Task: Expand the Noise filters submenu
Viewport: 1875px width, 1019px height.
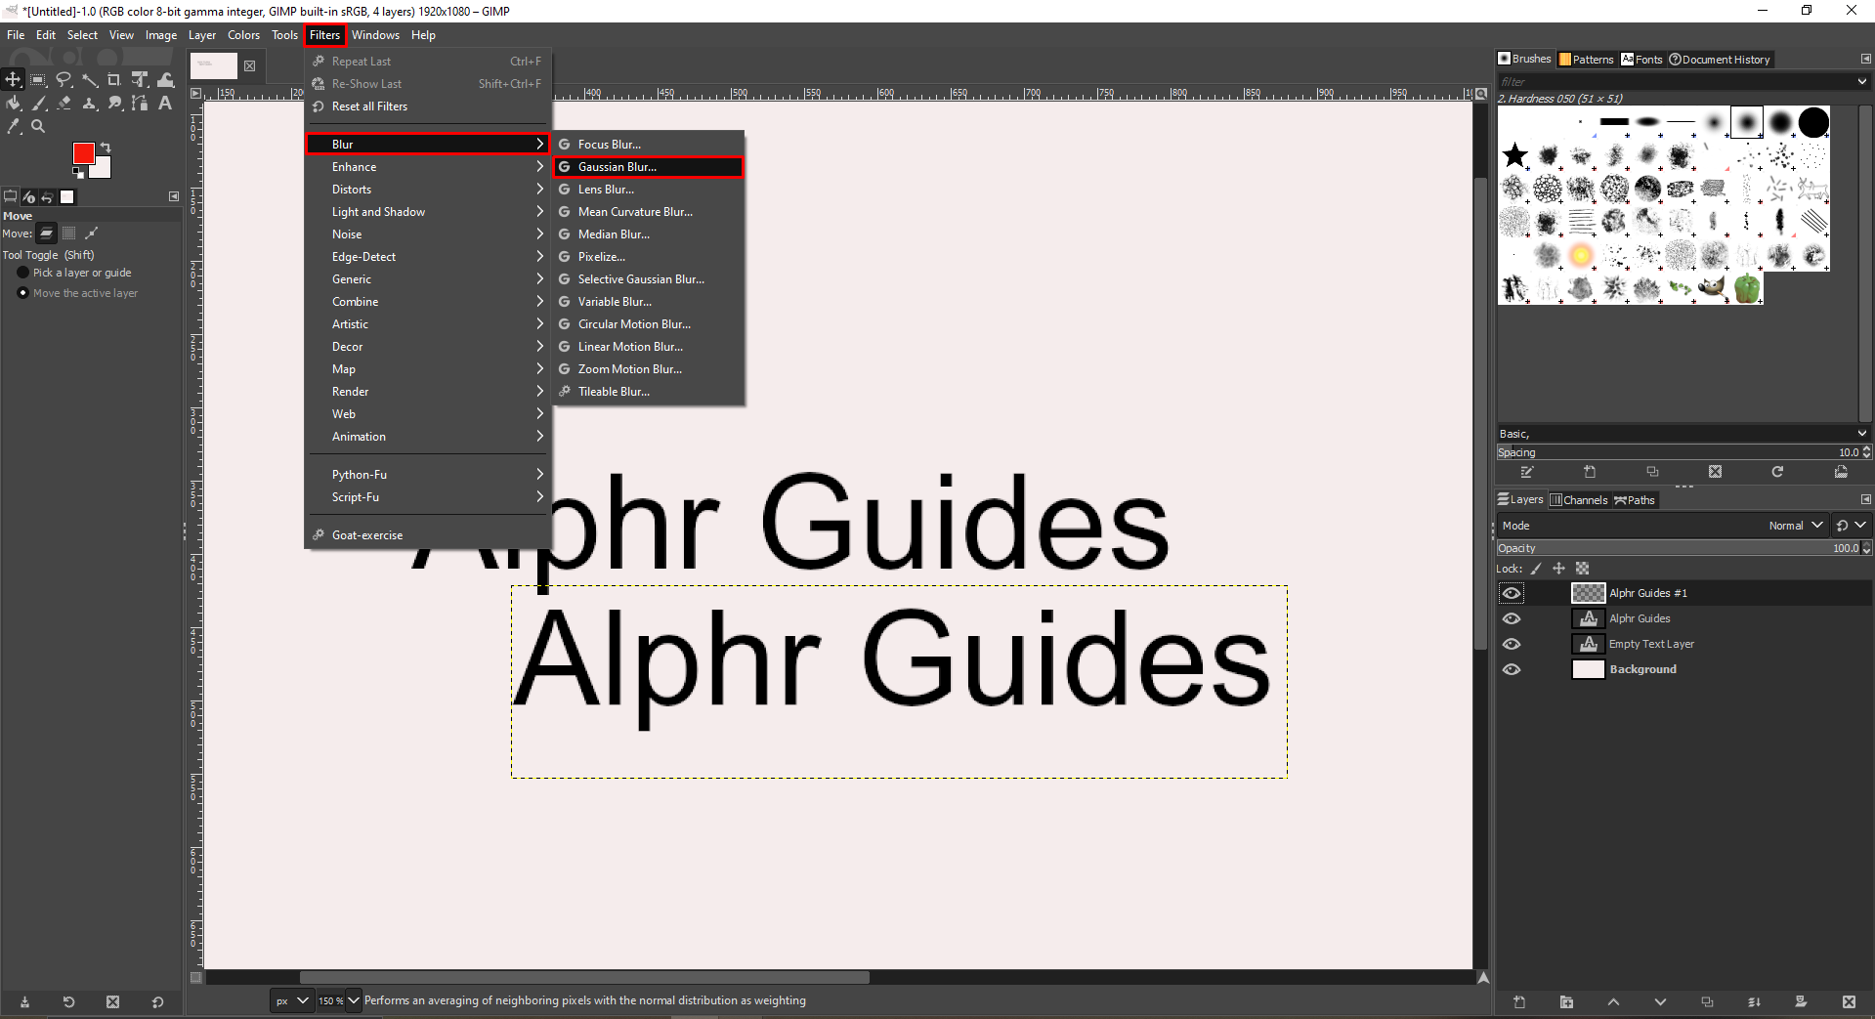Action: click(428, 234)
